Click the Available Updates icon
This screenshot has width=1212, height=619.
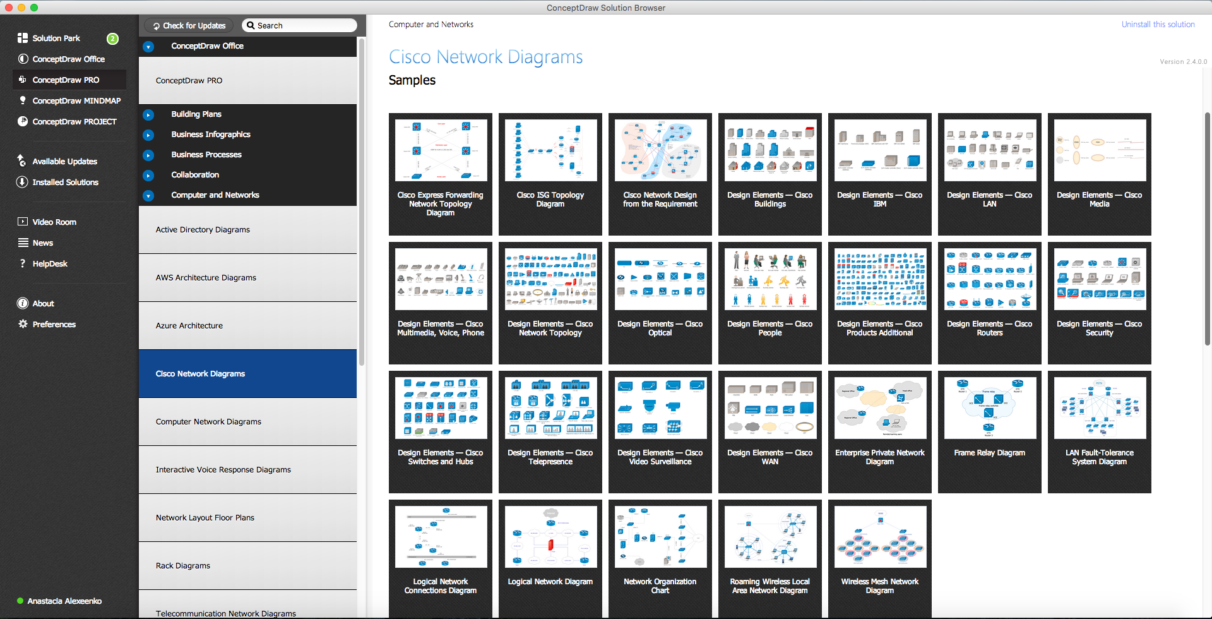pyautogui.click(x=22, y=161)
